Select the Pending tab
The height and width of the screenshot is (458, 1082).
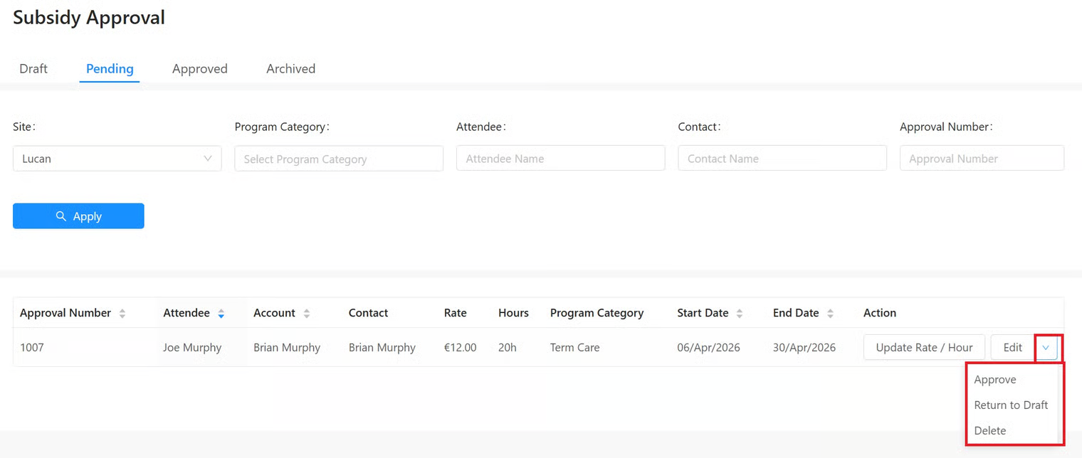point(110,69)
